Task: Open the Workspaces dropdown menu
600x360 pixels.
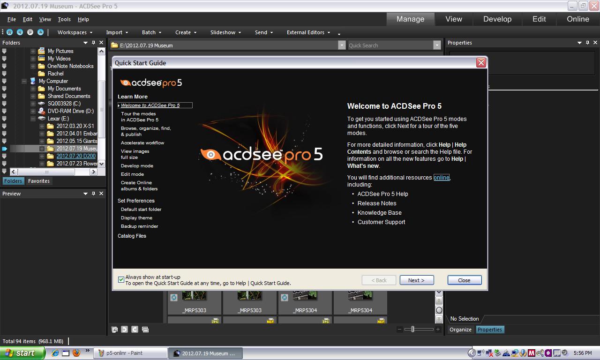Action: [x=75, y=32]
